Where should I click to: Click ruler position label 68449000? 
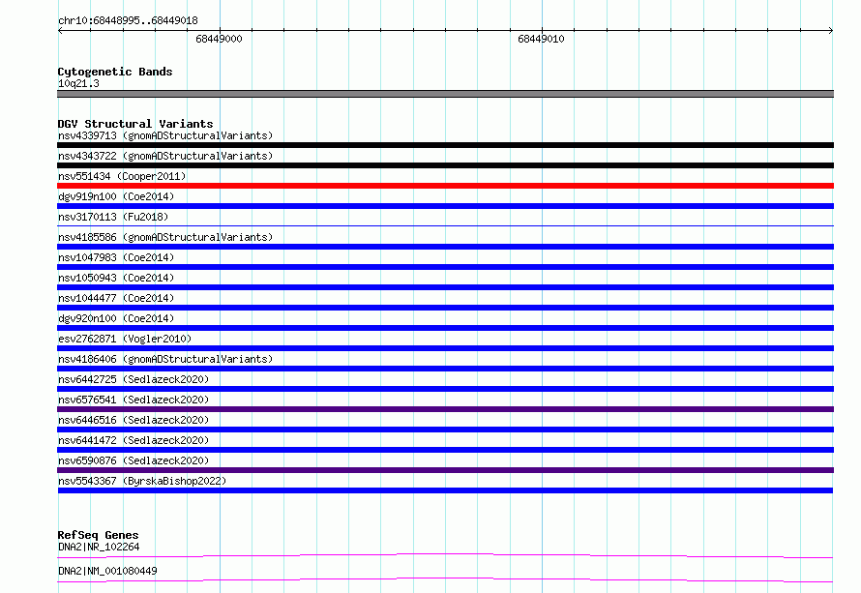tap(219, 39)
